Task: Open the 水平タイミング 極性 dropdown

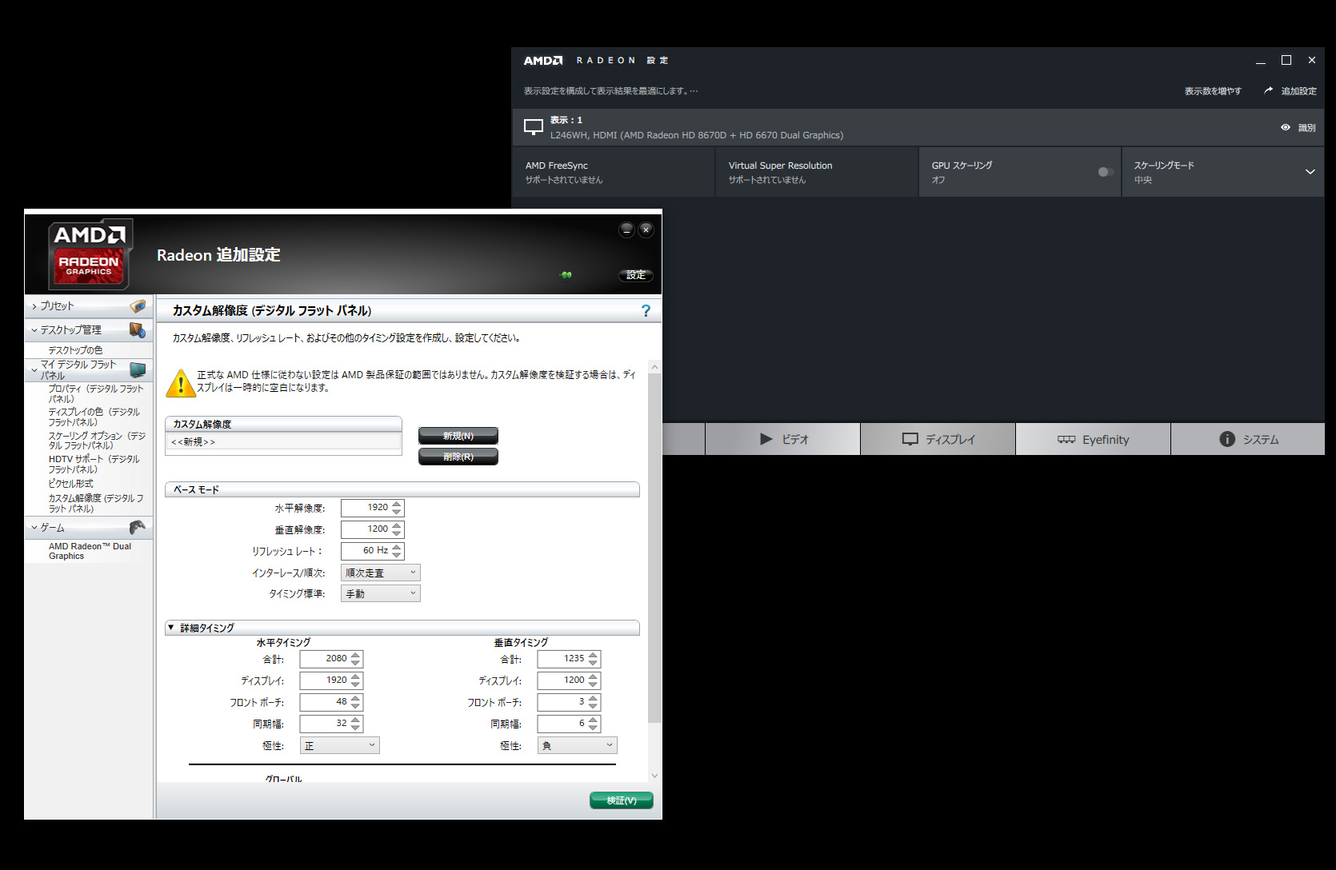Action: coord(340,745)
